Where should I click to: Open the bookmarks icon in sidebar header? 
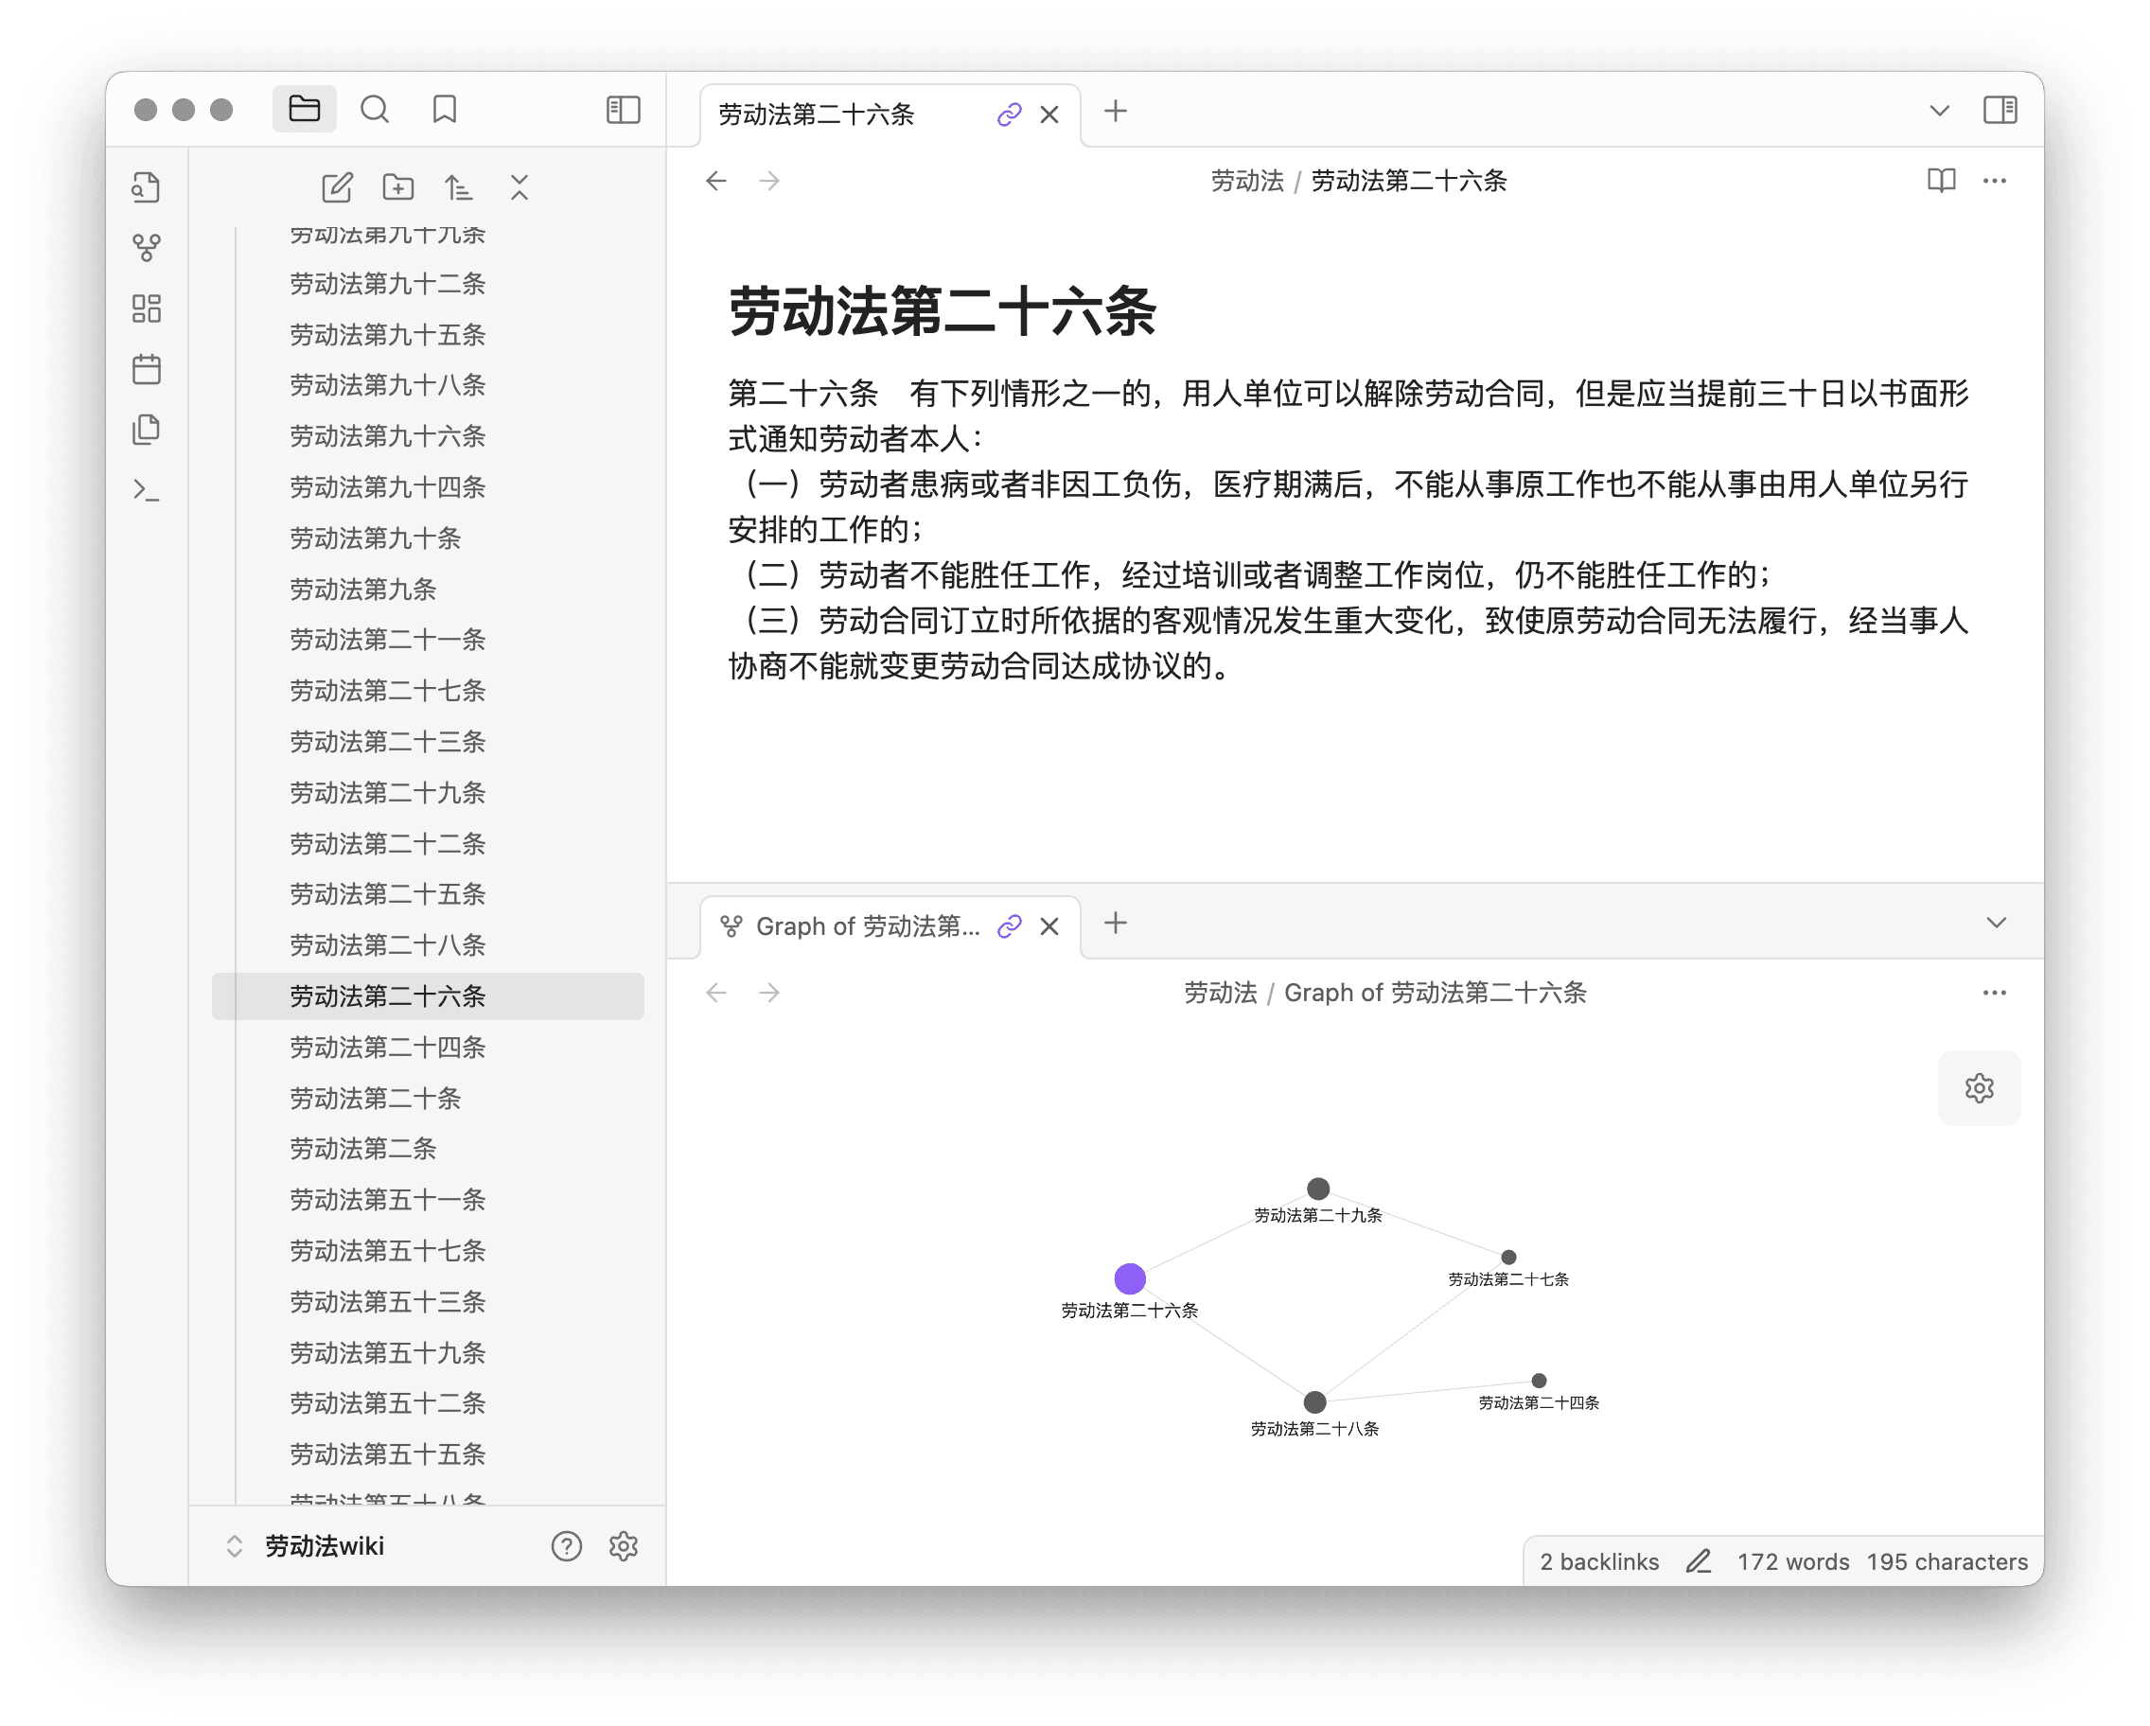(445, 109)
